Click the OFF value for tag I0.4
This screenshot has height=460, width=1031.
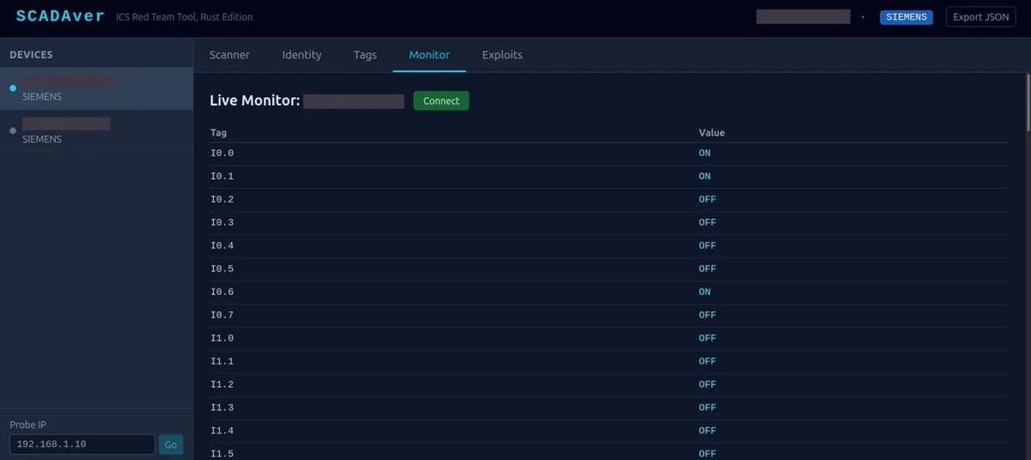(x=707, y=246)
